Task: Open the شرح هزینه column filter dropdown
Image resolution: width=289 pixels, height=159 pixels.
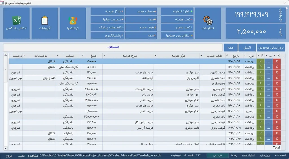Action: 104,56
